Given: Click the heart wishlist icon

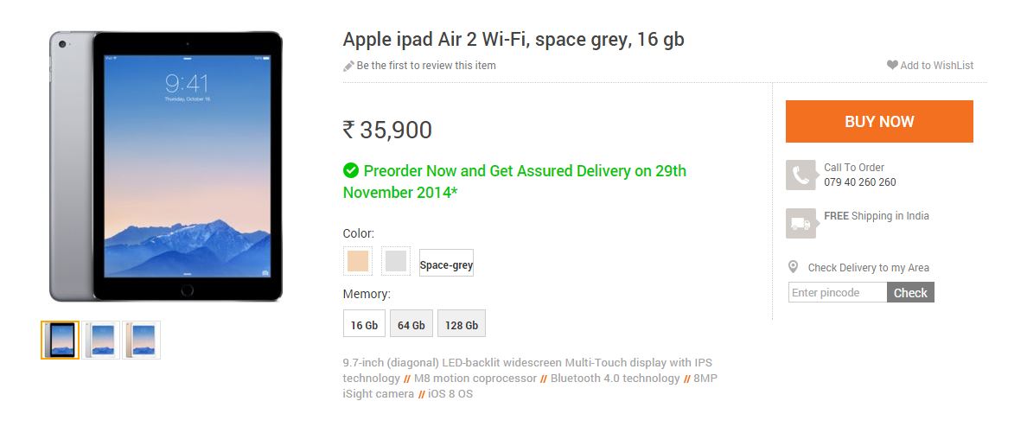Looking at the screenshot, I should point(892,65).
